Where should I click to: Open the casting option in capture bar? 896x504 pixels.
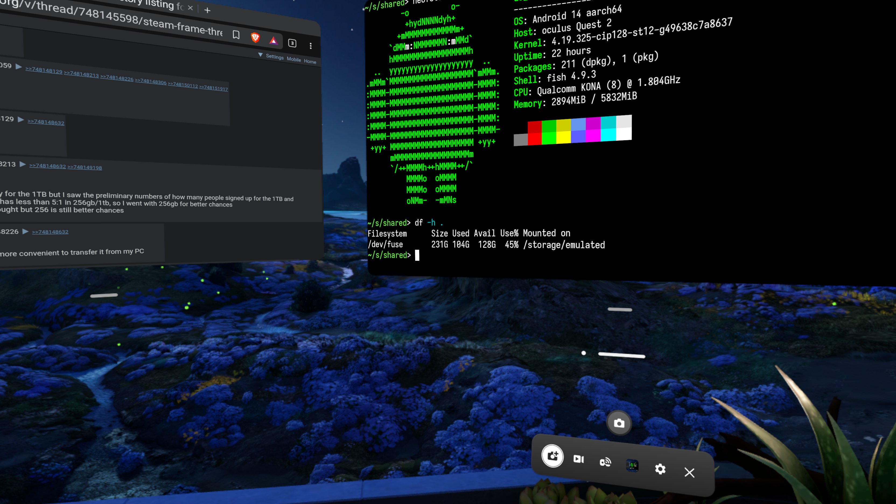tap(605, 462)
